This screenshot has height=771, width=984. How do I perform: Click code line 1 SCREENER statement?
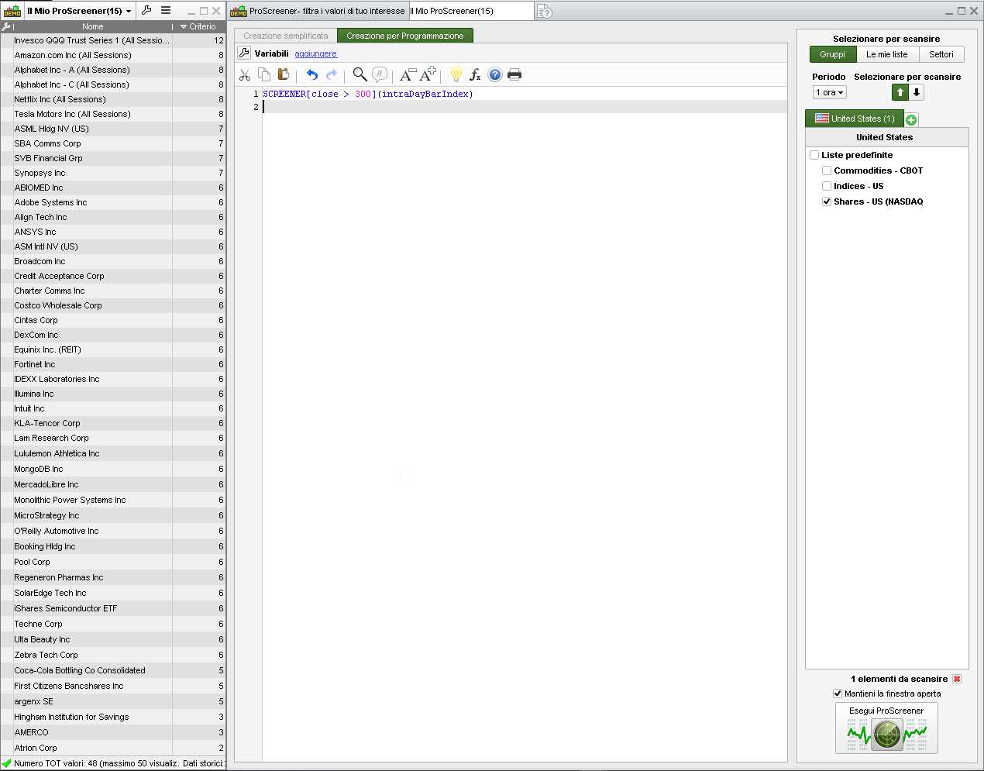pyautogui.click(x=368, y=94)
